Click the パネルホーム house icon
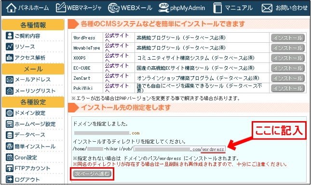 point(11,8)
